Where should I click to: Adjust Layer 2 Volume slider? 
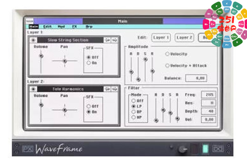point(41,105)
